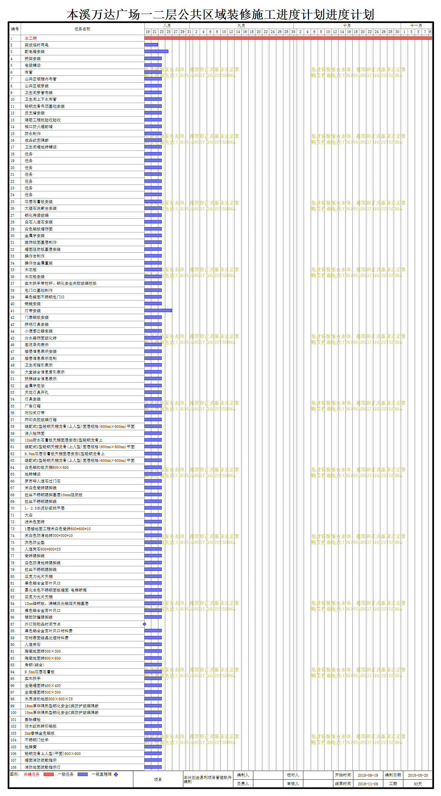Select the task row 灰色防尘垫
Screen dimensions: 441x796
click(76, 543)
